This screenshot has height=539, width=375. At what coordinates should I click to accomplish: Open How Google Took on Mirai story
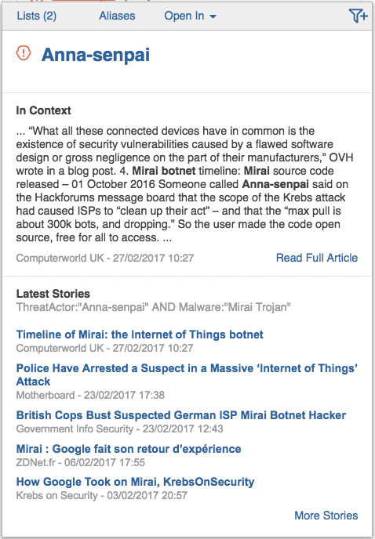coord(136,482)
